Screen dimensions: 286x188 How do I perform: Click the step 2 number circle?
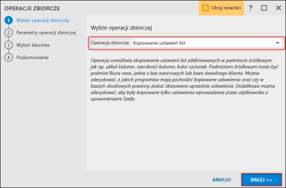(x=8, y=33)
